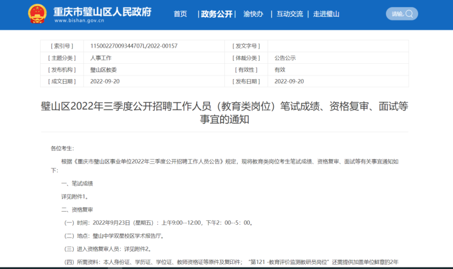Click the [成文日期] label cell
Screen dimensions: 453x269
point(62,82)
